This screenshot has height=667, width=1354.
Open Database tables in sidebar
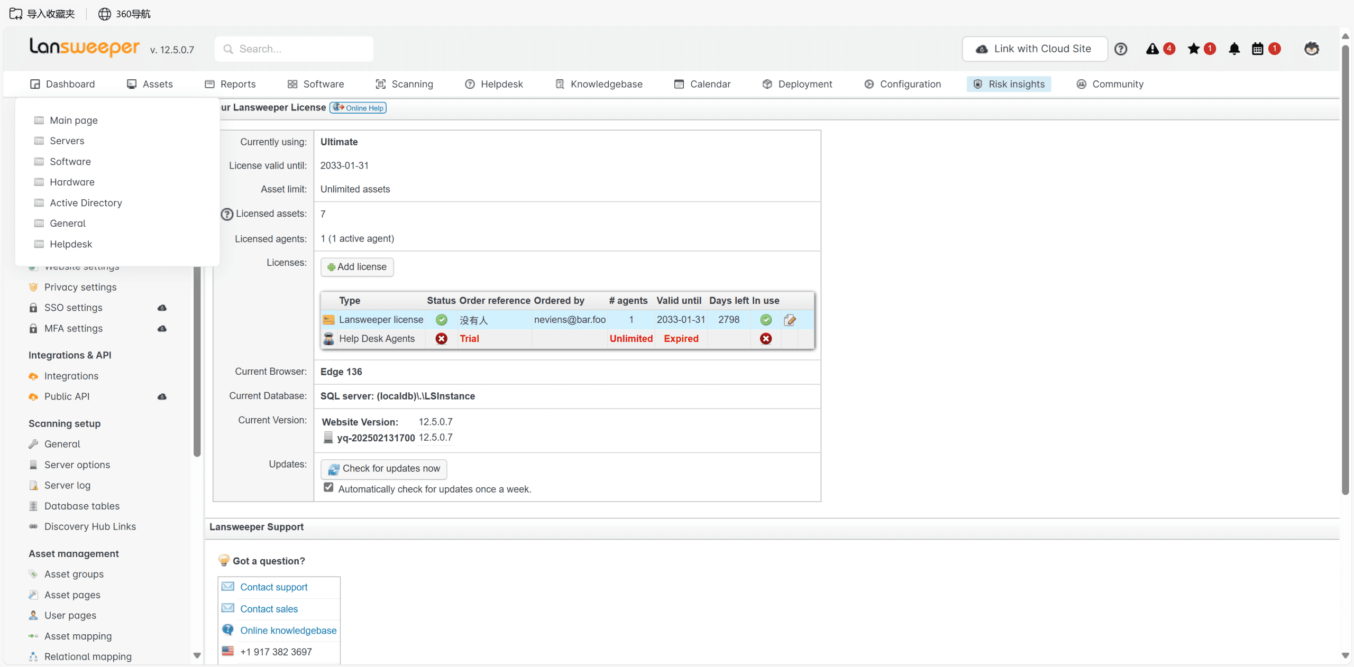pos(82,506)
